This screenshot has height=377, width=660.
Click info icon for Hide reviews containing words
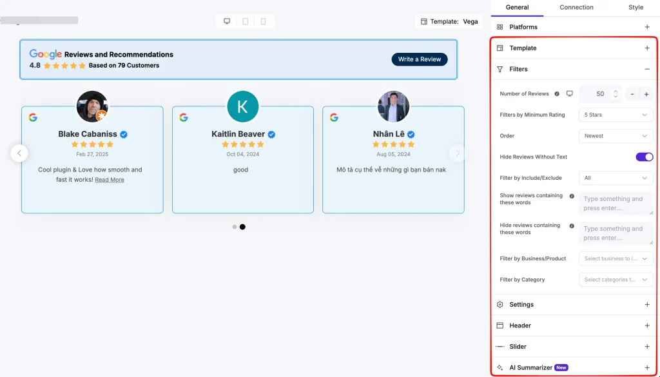[572, 226]
